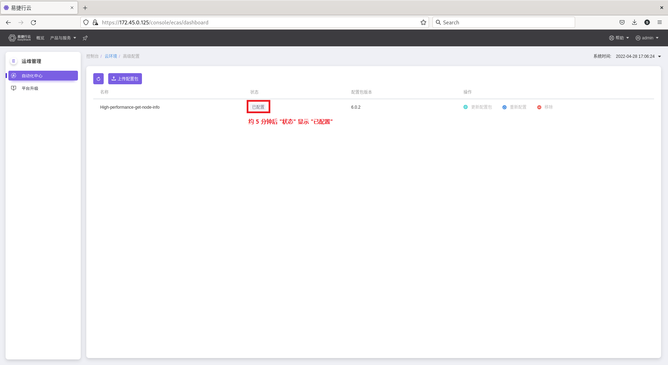Collapse sidebar using the menu icon
Image resolution: width=668 pixels, height=365 pixels.
pyautogui.click(x=14, y=61)
